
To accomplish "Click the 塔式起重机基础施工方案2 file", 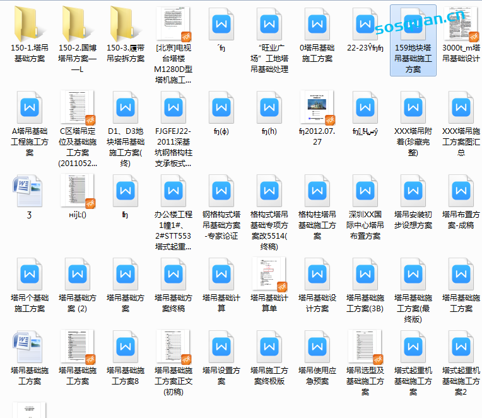I will 461,346.
